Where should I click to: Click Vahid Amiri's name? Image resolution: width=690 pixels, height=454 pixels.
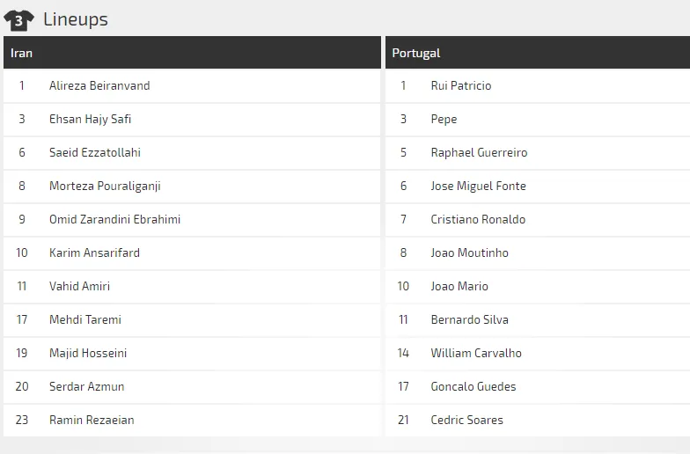pos(79,286)
